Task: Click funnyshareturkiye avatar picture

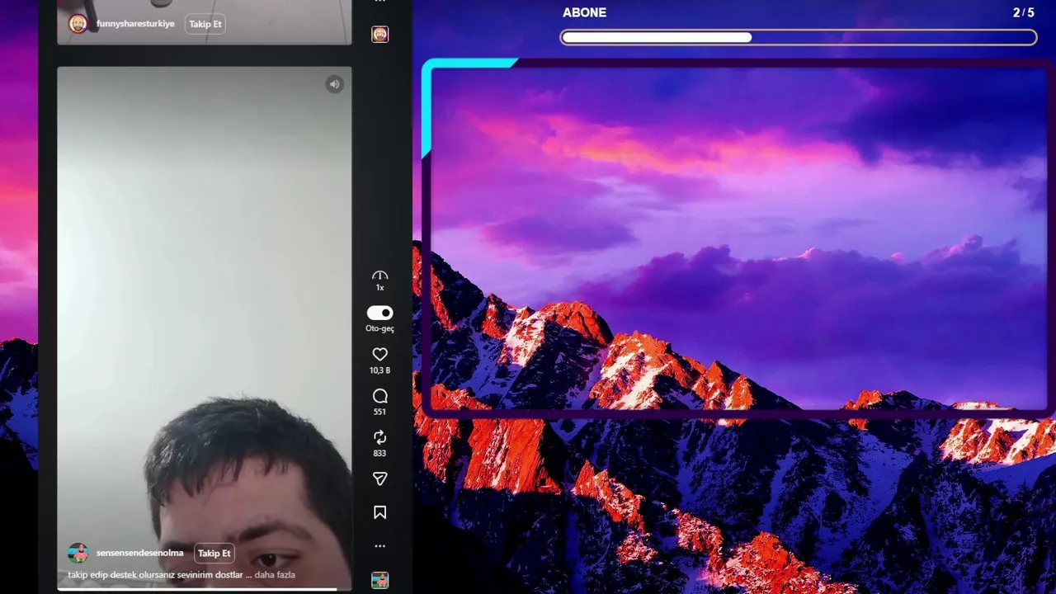Action: tap(78, 24)
